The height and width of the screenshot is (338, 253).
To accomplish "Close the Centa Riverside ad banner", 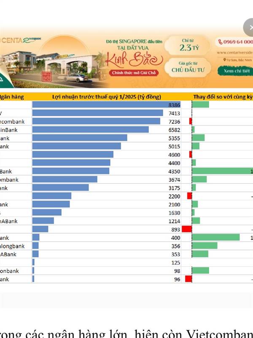I will (249, 27).
